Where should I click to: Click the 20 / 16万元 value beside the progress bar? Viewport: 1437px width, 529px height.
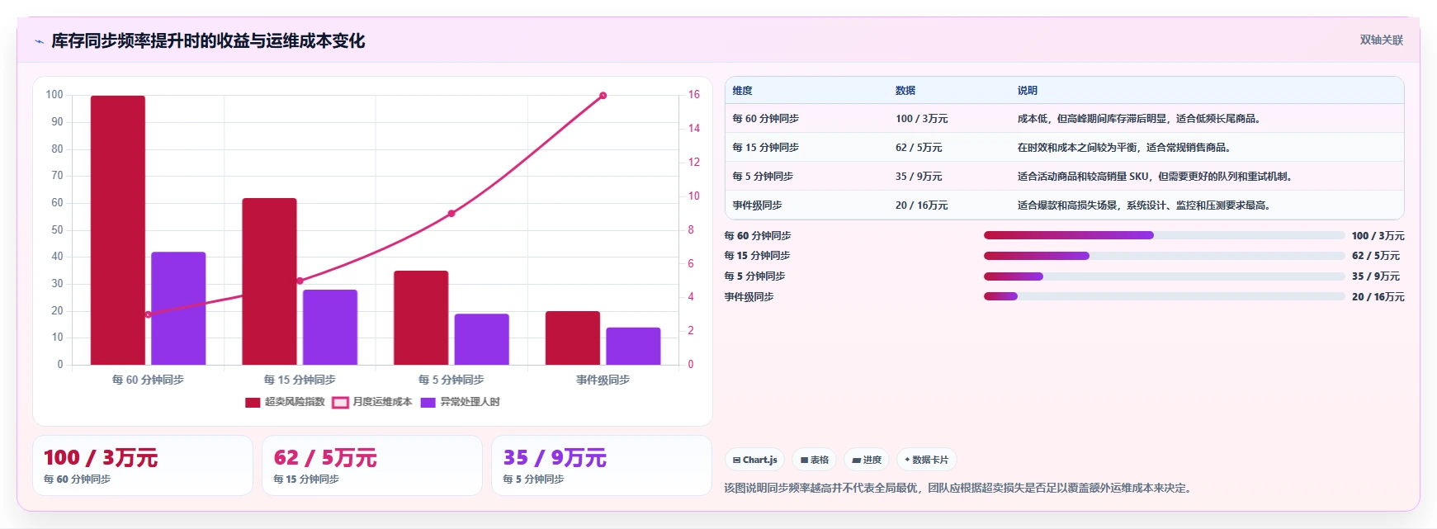pos(1378,297)
